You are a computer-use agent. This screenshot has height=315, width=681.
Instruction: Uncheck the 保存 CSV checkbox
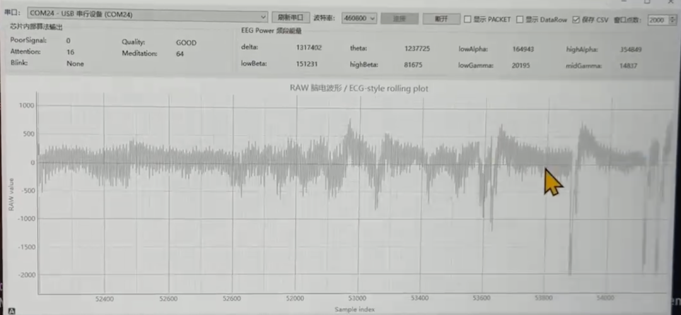(x=576, y=20)
